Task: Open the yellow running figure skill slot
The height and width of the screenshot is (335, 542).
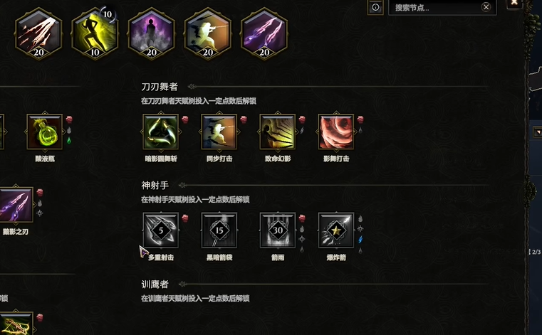Action: pos(95,34)
